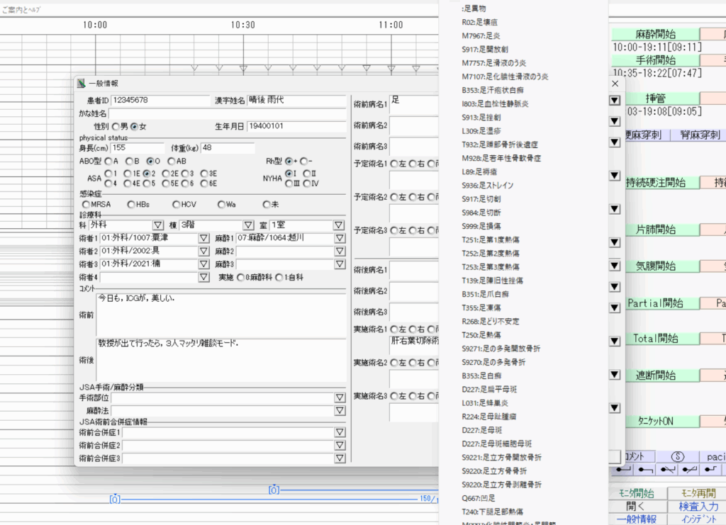This screenshot has width=726, height=525.
Task: Click the 術前 comment text area
Action: (x=221, y=312)
